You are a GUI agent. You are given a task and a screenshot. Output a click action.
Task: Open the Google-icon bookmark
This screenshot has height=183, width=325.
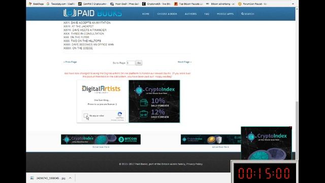60,4
